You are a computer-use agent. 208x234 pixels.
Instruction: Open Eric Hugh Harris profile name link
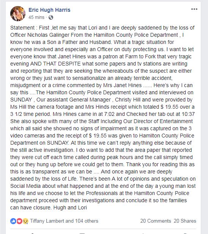(49, 10)
